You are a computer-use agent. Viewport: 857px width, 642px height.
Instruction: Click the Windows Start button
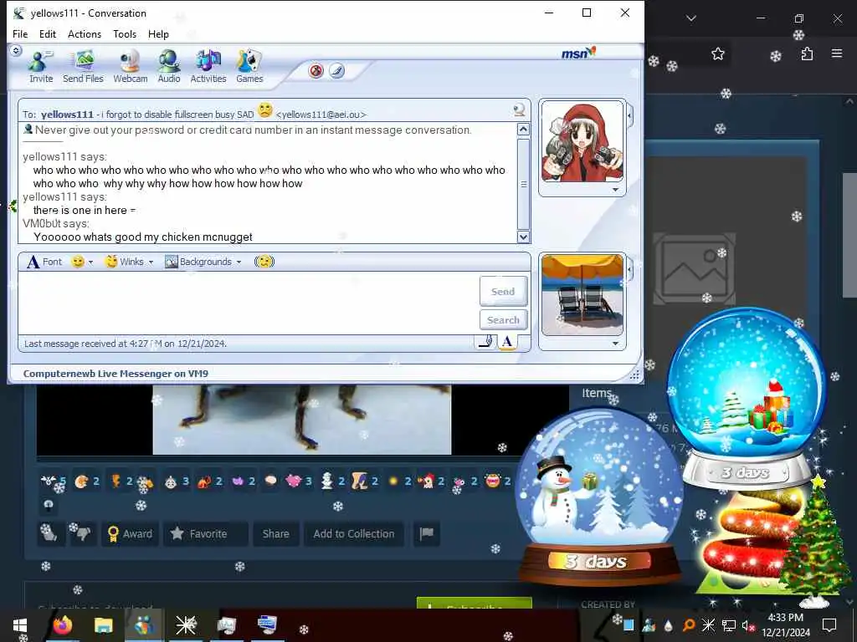click(x=20, y=625)
